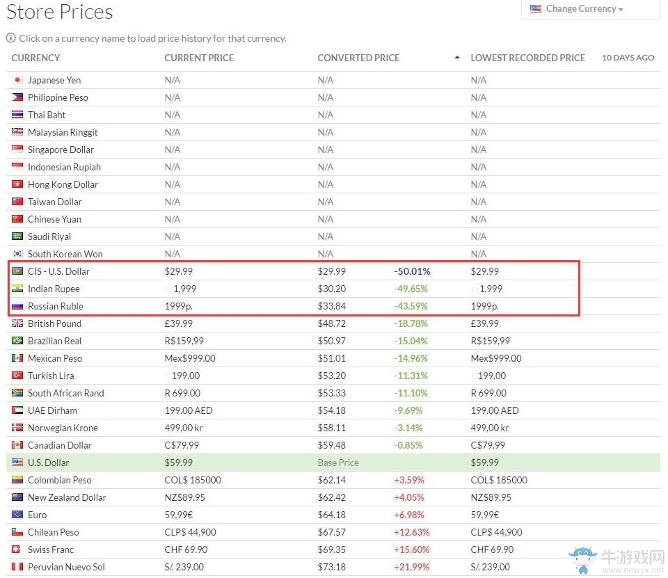The image size is (668, 578).
Task: Click the info icon beside the hint text
Action: [10, 38]
